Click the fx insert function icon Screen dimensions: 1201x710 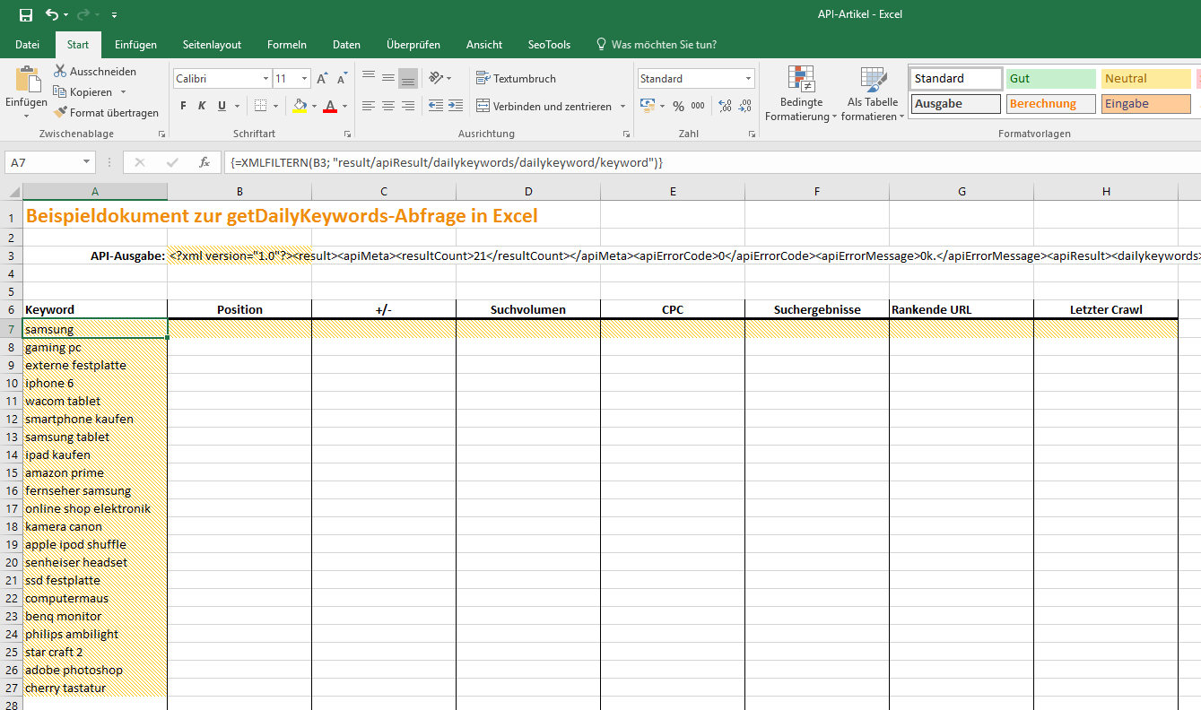(x=205, y=162)
